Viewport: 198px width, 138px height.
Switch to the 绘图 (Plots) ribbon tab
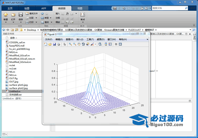pyautogui.click(x=27, y=8)
